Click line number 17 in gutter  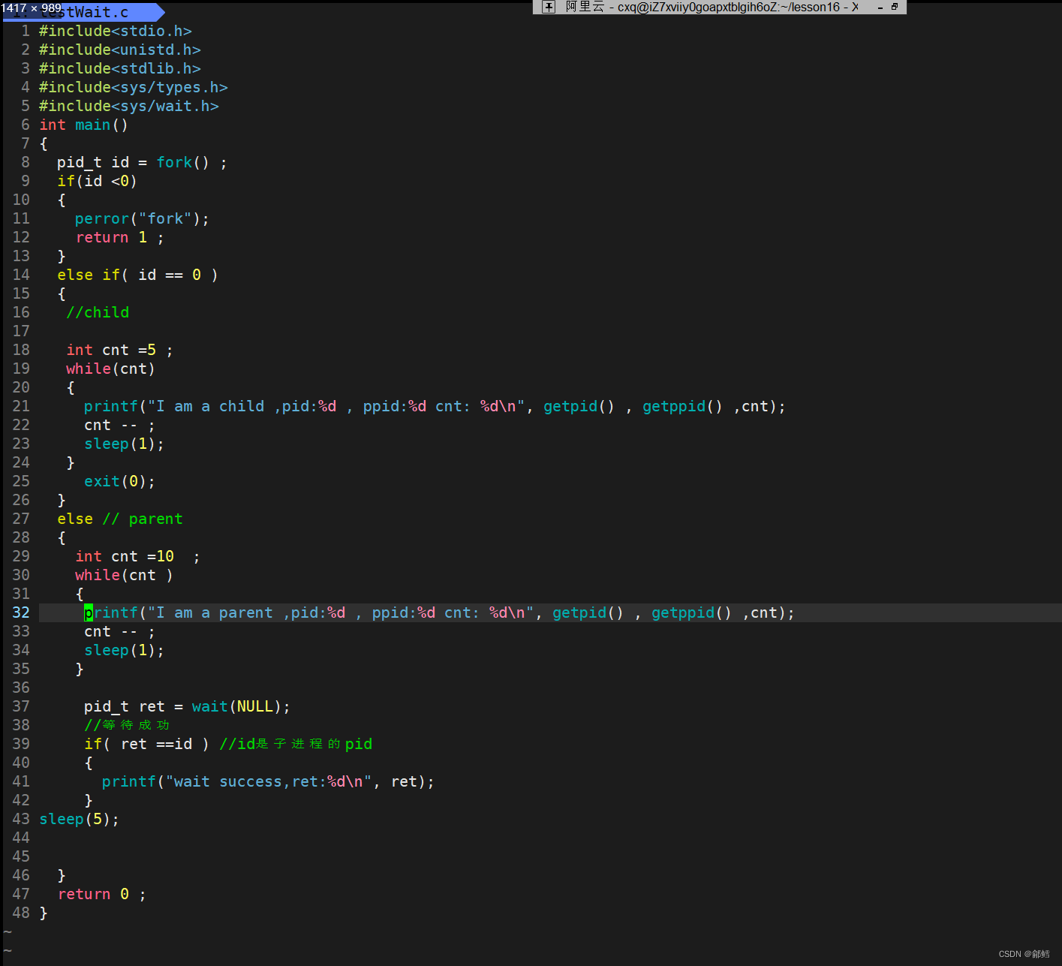21,331
